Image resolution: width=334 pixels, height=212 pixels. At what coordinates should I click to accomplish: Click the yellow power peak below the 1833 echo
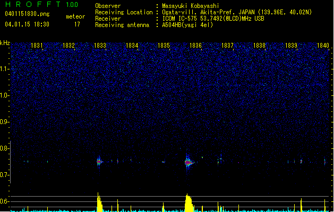click(x=99, y=202)
